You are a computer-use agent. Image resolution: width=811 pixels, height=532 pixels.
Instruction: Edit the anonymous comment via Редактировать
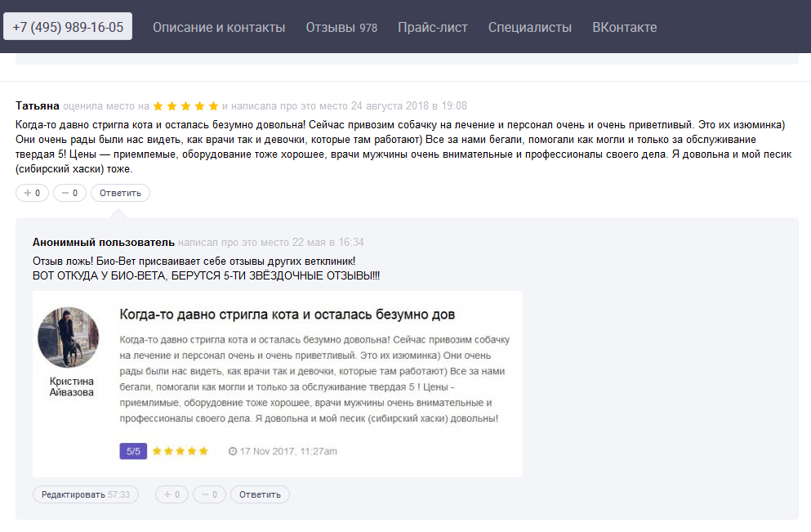[x=86, y=494]
